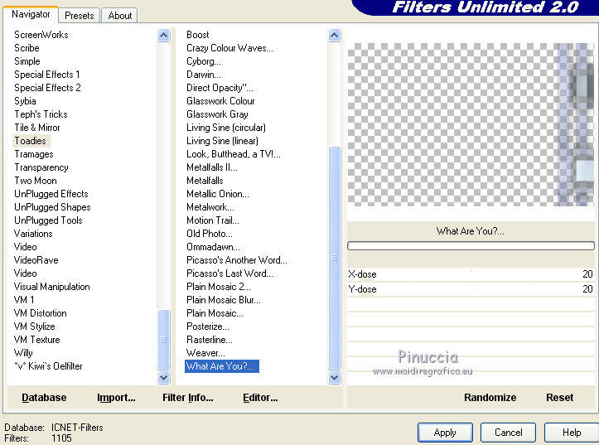Select the Navigator tab
Image resolution: width=599 pixels, height=445 pixels.
point(31,15)
